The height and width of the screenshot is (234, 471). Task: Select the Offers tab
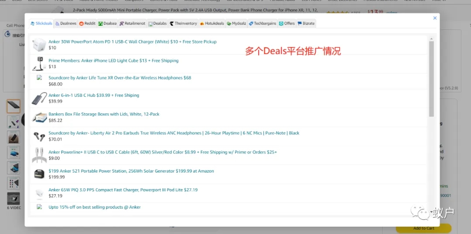(287, 24)
